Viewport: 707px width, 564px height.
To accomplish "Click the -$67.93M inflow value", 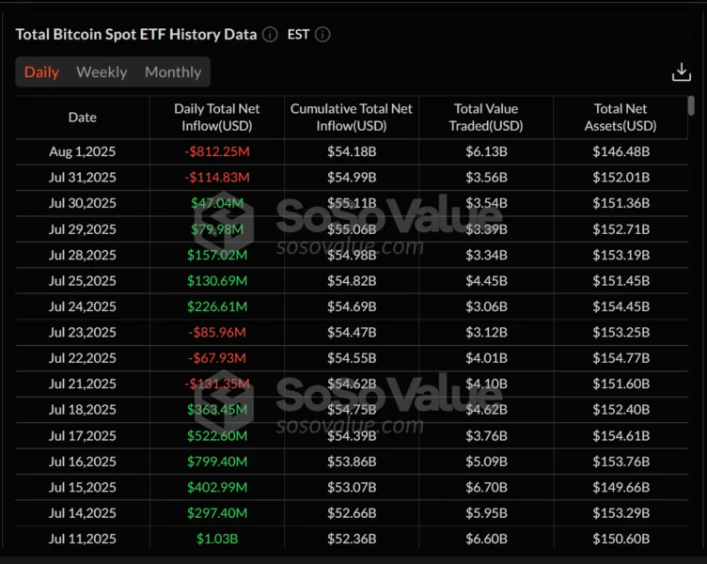I will tap(217, 357).
